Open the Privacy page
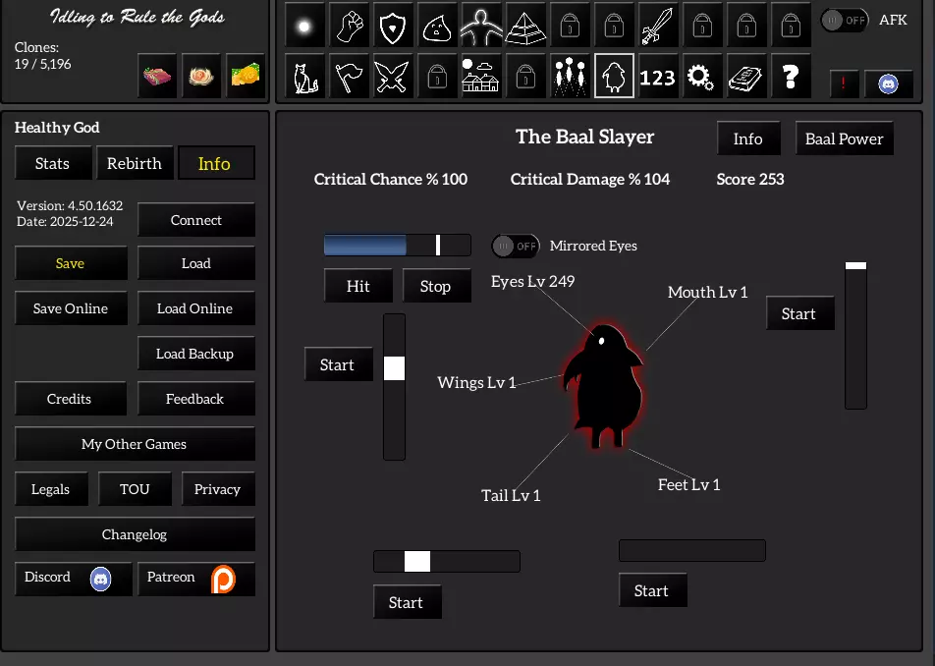935x666 pixels. pos(218,489)
